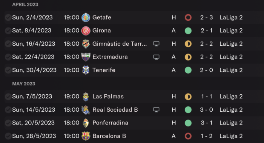Open the 2 - 3 Getafe match result
The image size is (264, 143).
[206, 17]
